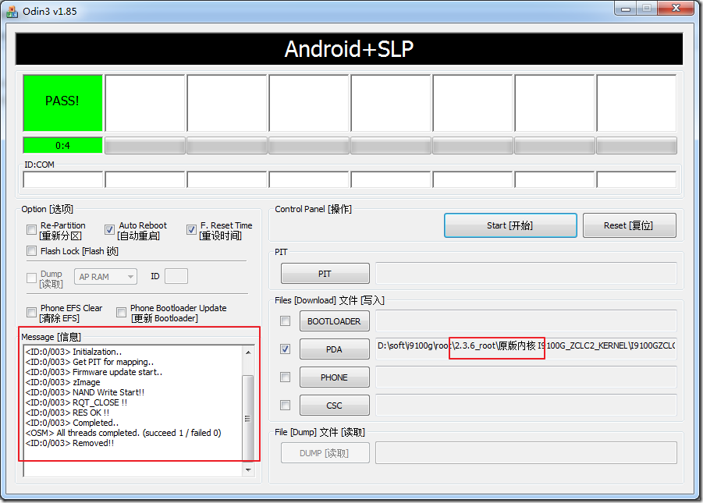This screenshot has width=703, height=503.
Task: Enable Phone EFS Clear option
Action: click(31, 313)
